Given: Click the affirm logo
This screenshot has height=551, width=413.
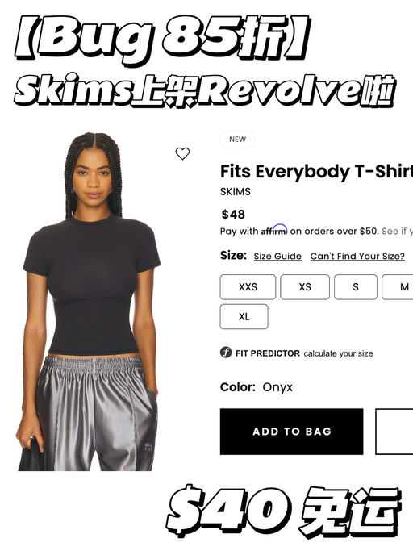Looking at the screenshot, I should point(273,230).
